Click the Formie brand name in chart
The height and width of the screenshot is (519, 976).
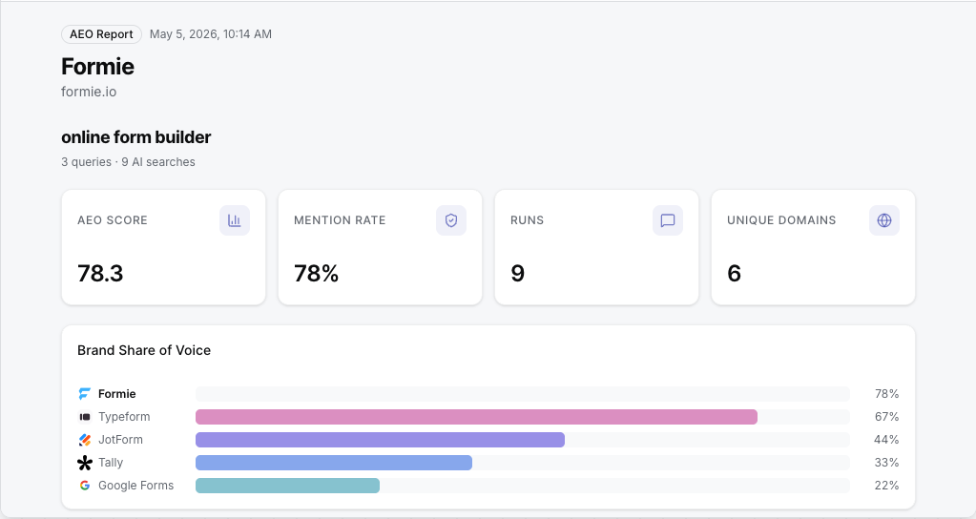(117, 394)
